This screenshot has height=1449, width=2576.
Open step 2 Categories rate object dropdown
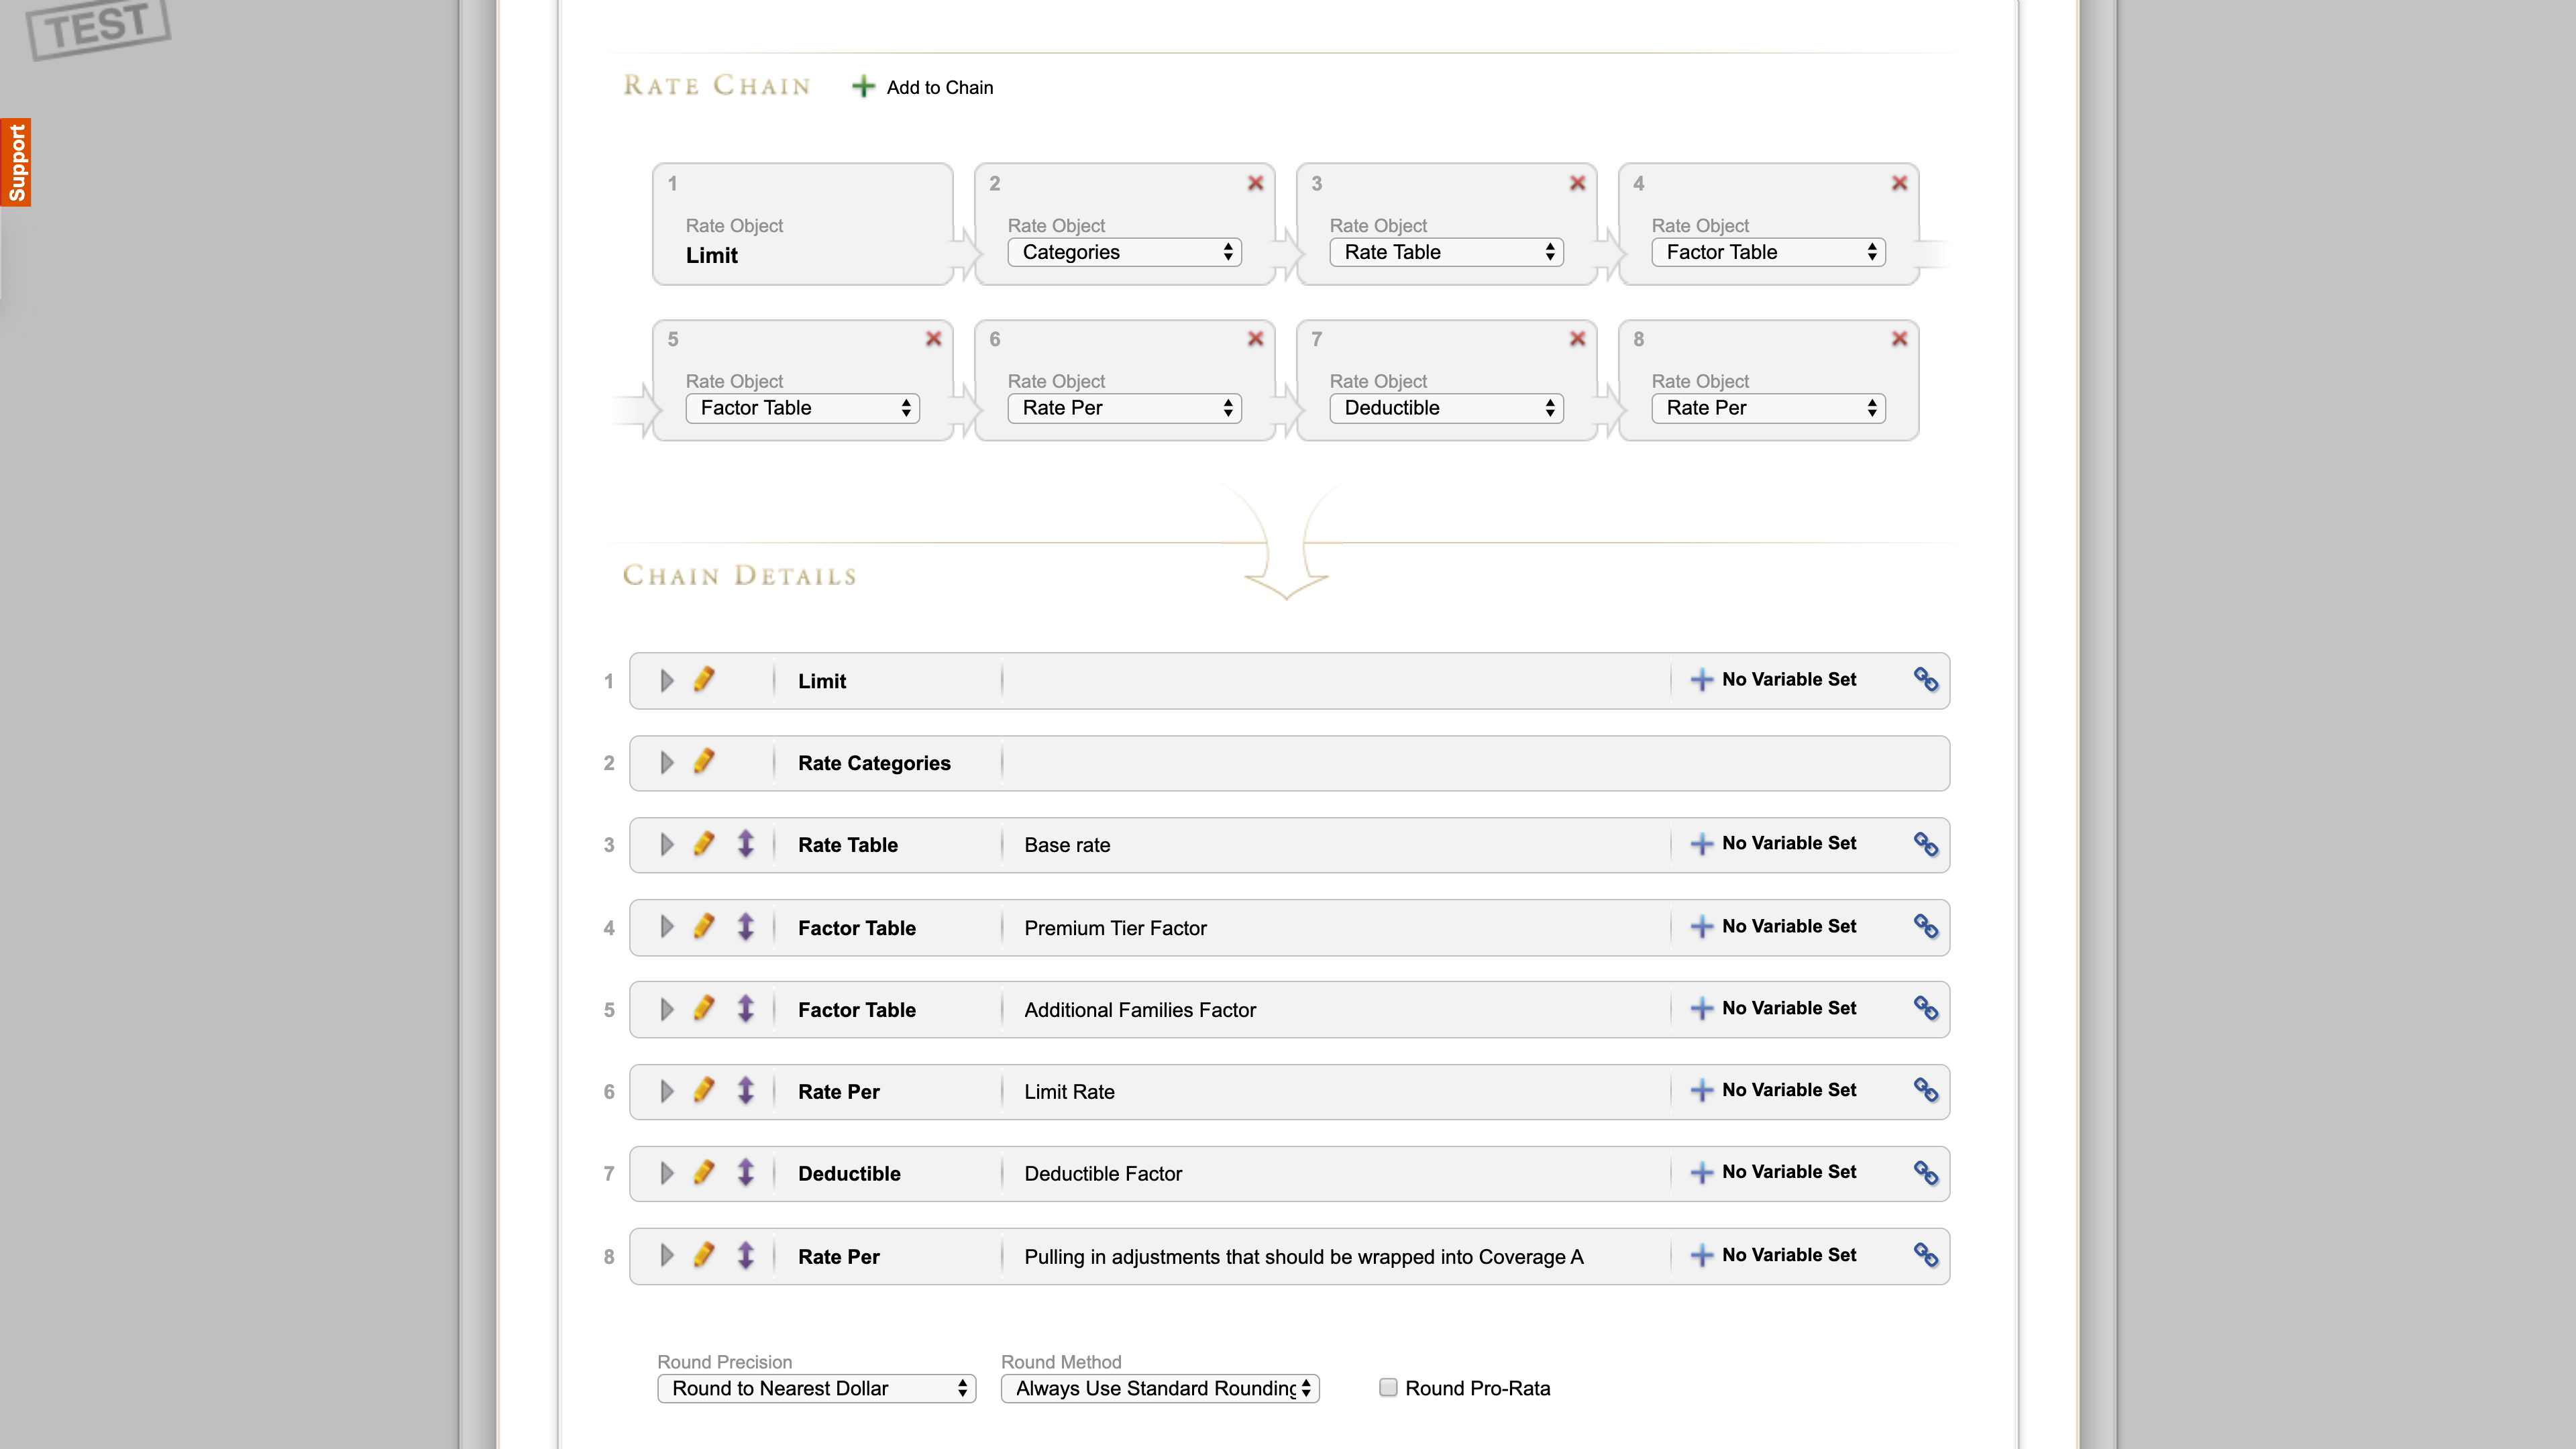pyautogui.click(x=1124, y=252)
